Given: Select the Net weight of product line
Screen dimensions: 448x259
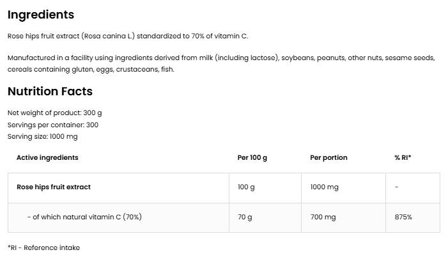Looking at the screenshot, I should (x=54, y=113).
